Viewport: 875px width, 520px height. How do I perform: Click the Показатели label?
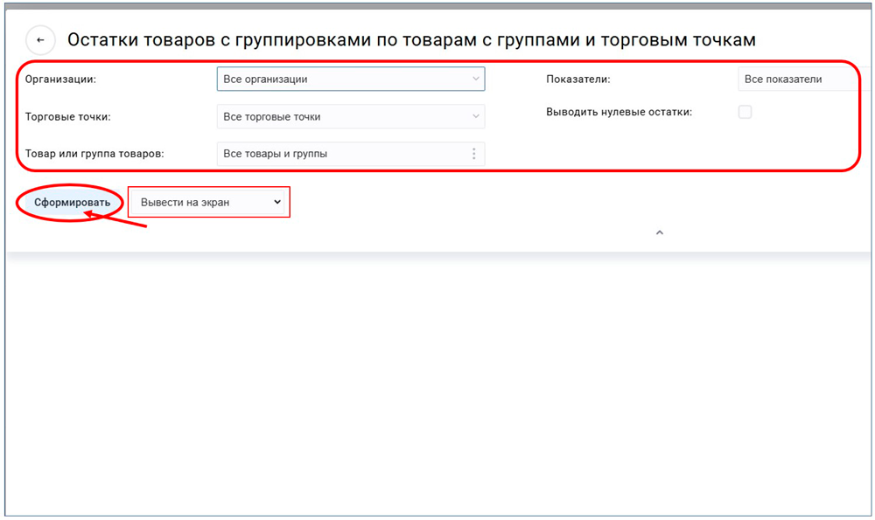pyautogui.click(x=577, y=80)
